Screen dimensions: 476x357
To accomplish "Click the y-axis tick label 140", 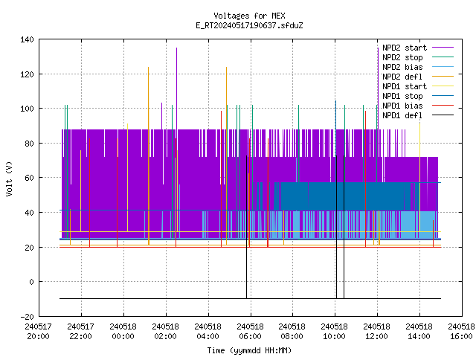I will pyautogui.click(x=27, y=39).
